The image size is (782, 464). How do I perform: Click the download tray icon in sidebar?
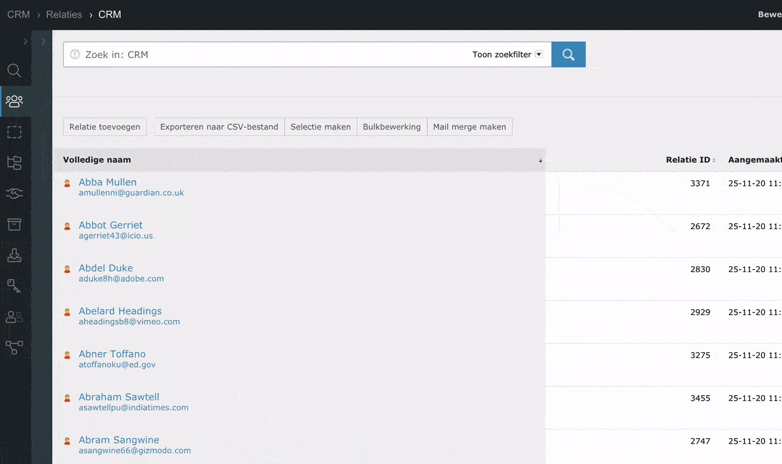pos(14,256)
